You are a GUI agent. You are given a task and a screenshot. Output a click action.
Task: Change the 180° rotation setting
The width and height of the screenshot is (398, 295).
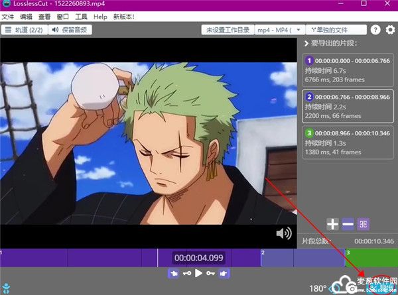coord(318,288)
